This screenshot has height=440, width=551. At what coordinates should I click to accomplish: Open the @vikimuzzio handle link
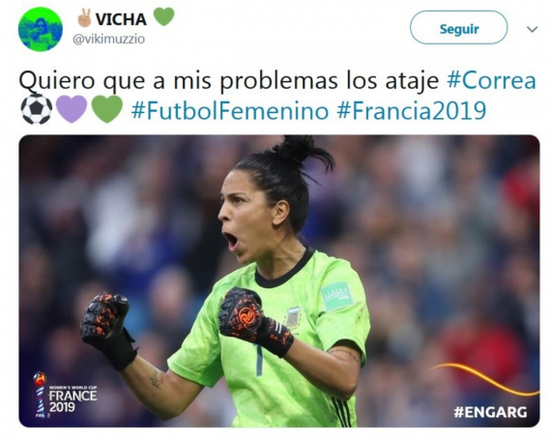(x=108, y=39)
